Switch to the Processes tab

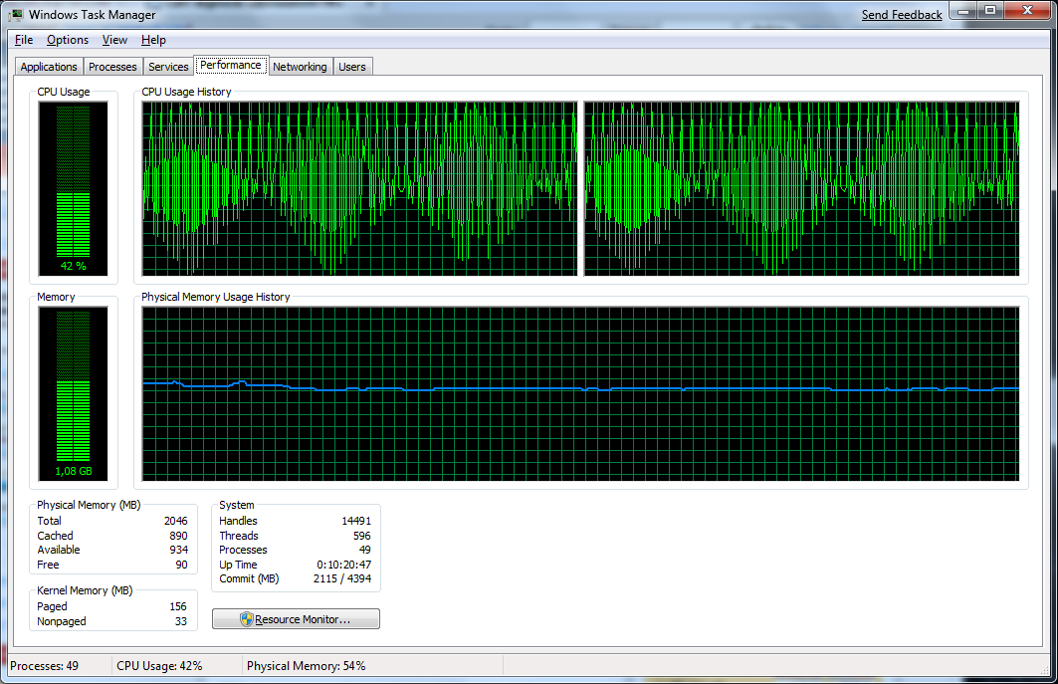click(x=112, y=67)
